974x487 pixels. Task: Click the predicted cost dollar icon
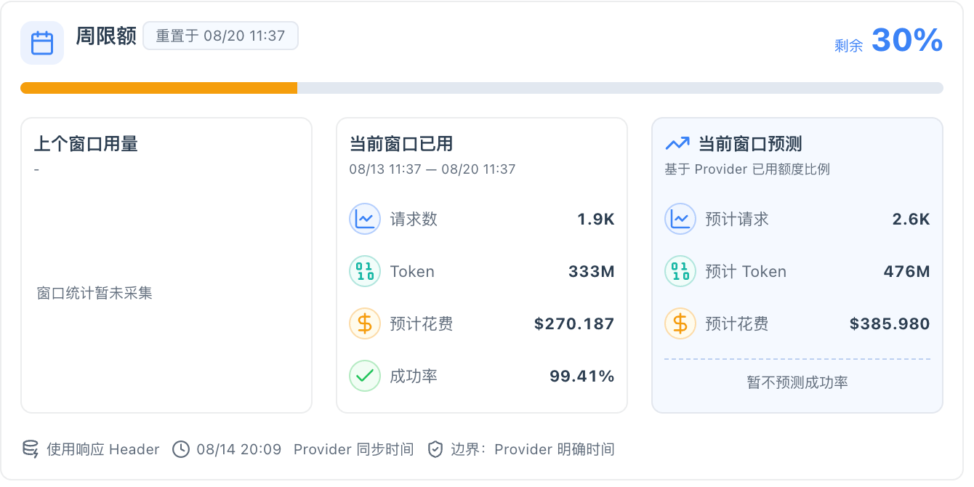[680, 323]
